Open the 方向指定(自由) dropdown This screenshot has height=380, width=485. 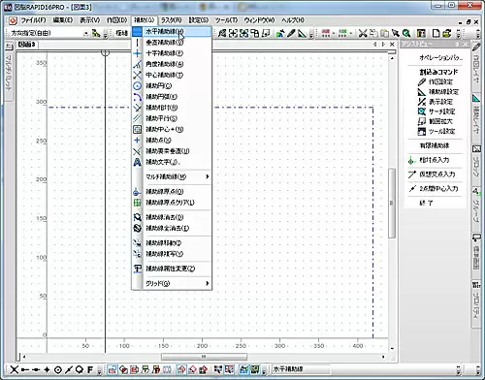coord(86,33)
